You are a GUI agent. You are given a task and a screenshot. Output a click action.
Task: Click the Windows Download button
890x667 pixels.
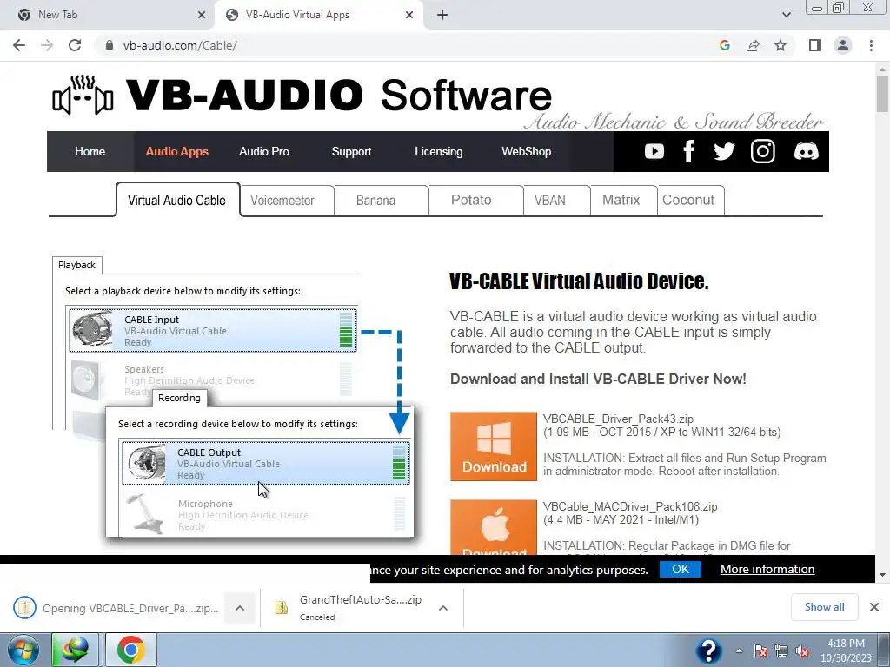(494, 446)
